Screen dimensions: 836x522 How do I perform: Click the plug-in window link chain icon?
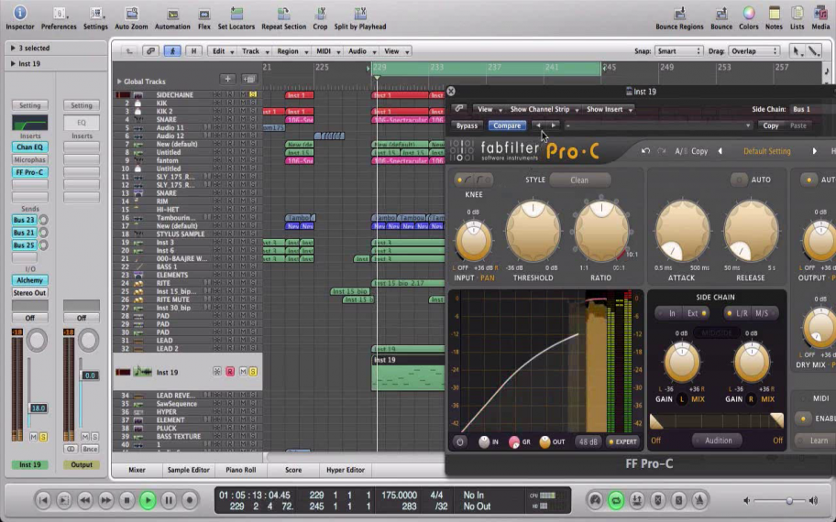(458, 109)
